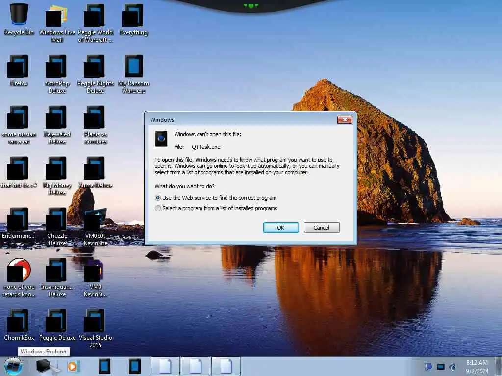Viewport: 502px width, 376px height.
Task: Click the Big Money Deluxe shortcut
Action: tap(57, 176)
